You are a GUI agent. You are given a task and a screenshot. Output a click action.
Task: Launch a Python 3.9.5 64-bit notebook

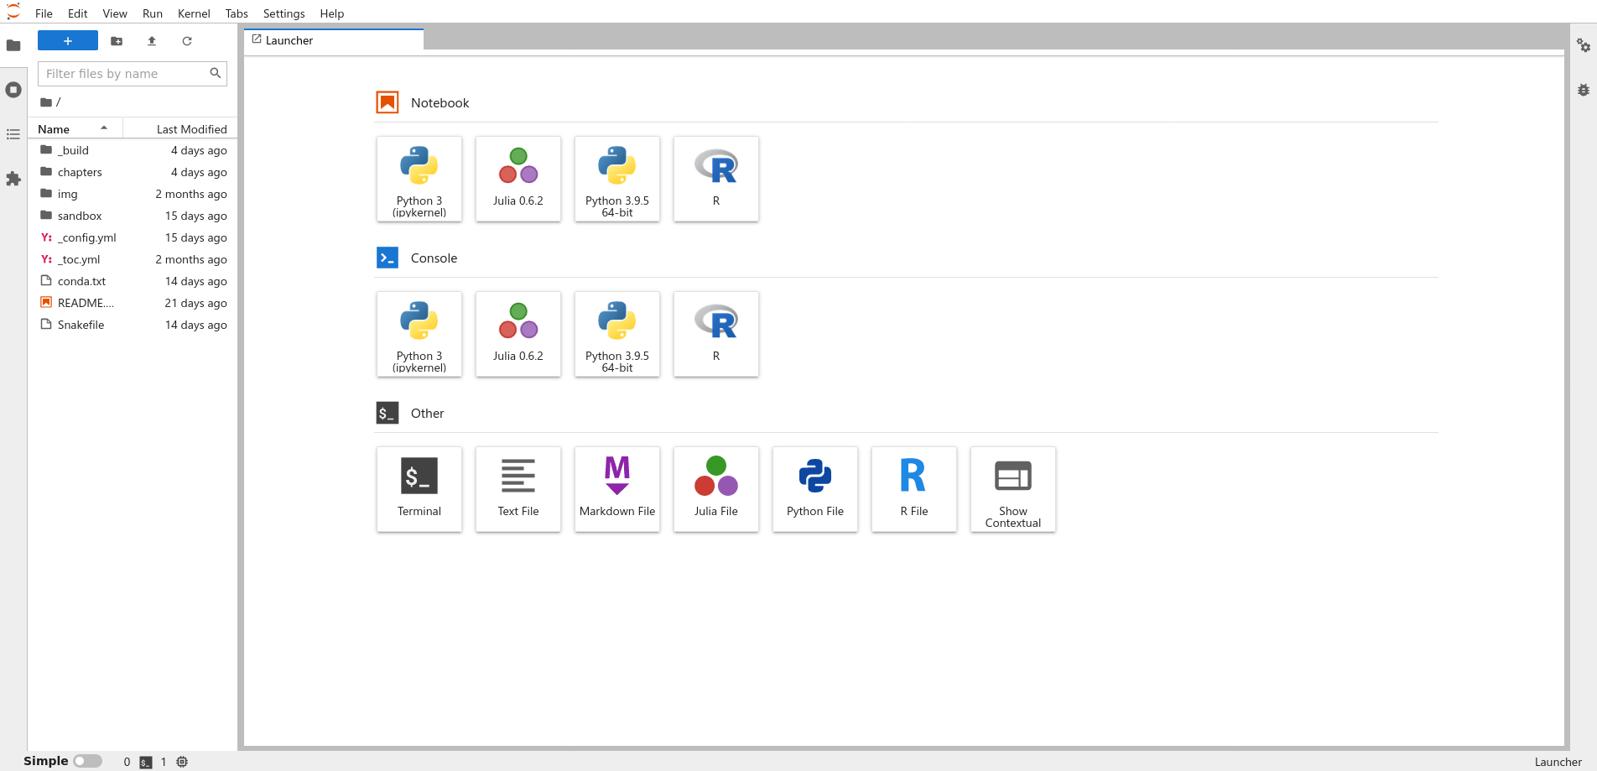[617, 179]
